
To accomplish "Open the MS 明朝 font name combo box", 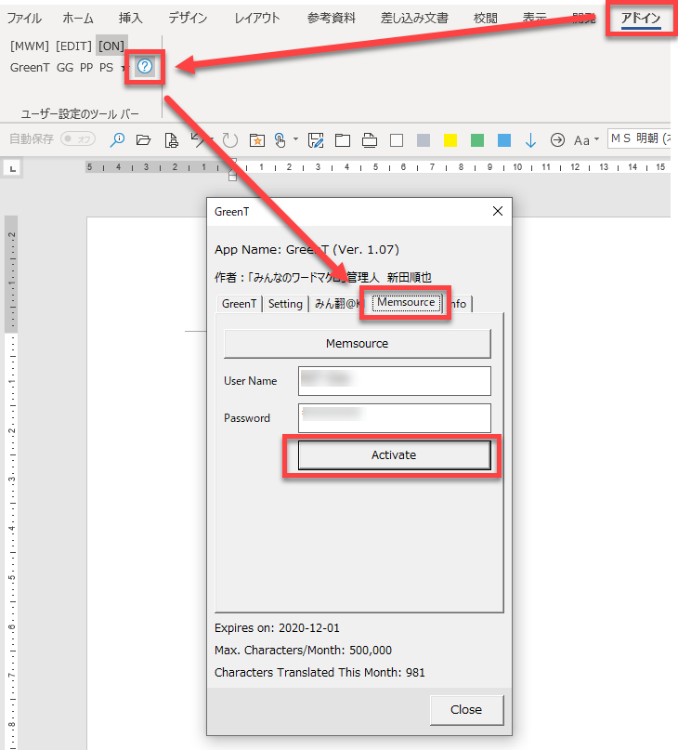I will [639, 139].
